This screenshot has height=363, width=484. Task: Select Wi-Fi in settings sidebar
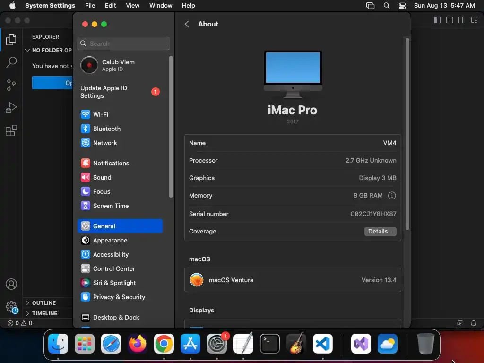[x=120, y=114]
